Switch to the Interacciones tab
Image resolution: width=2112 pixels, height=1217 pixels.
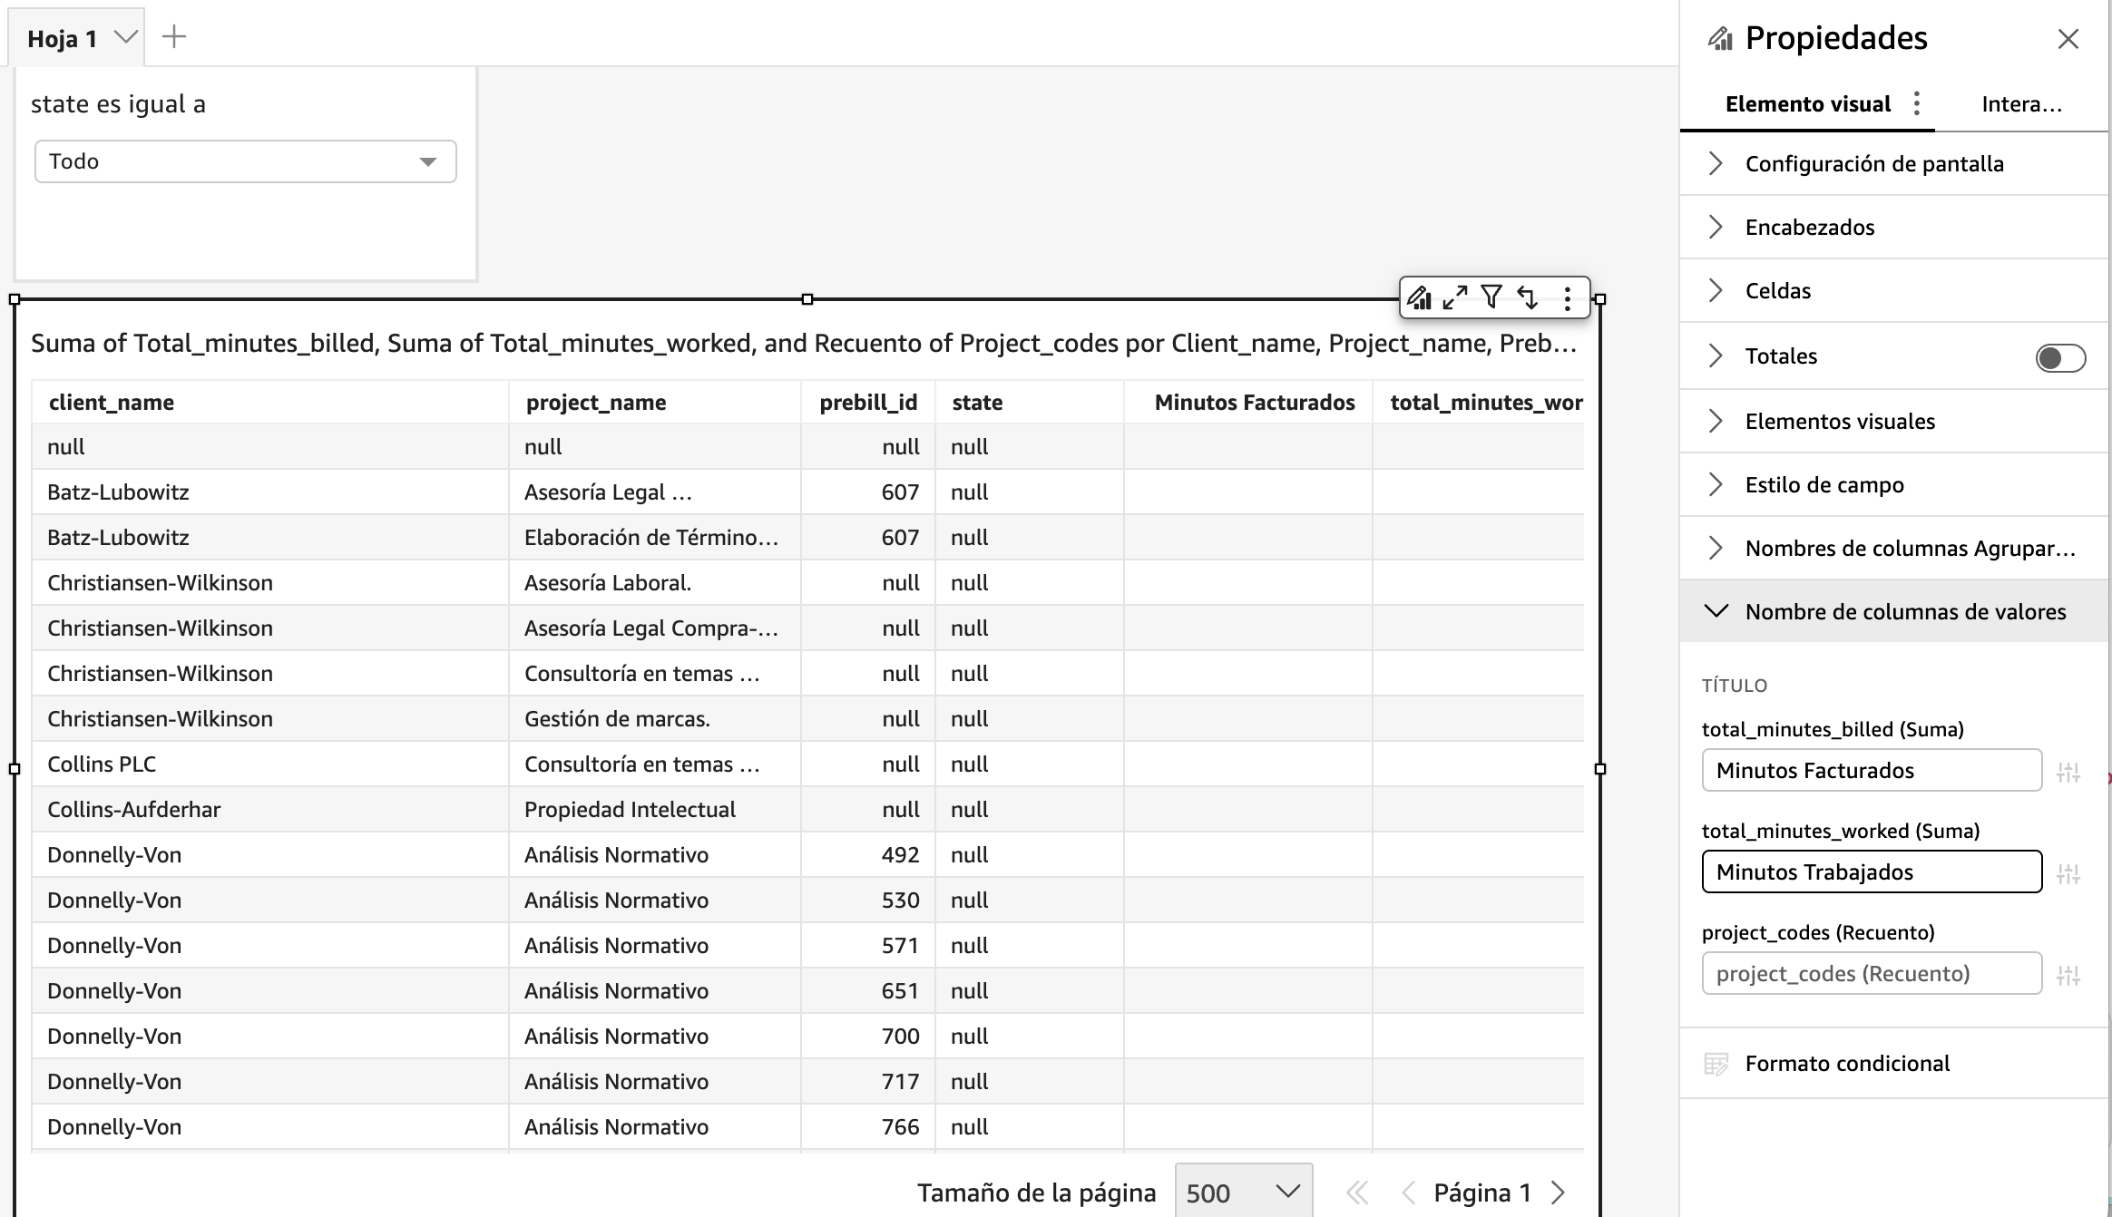click(x=2021, y=104)
